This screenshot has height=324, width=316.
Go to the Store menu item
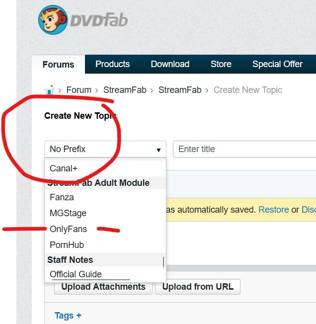point(221,64)
